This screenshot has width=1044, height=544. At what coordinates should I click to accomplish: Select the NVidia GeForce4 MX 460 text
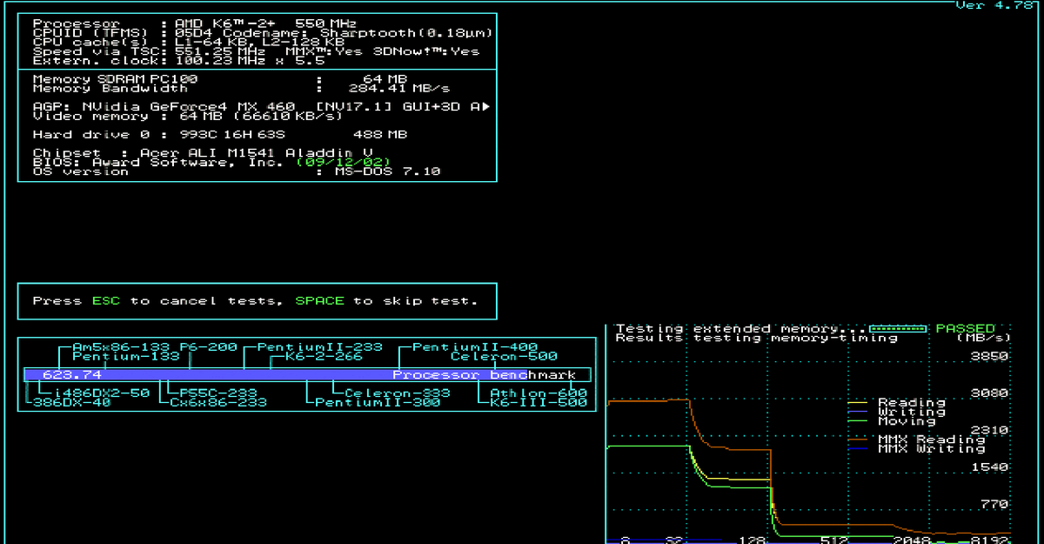[x=188, y=106]
